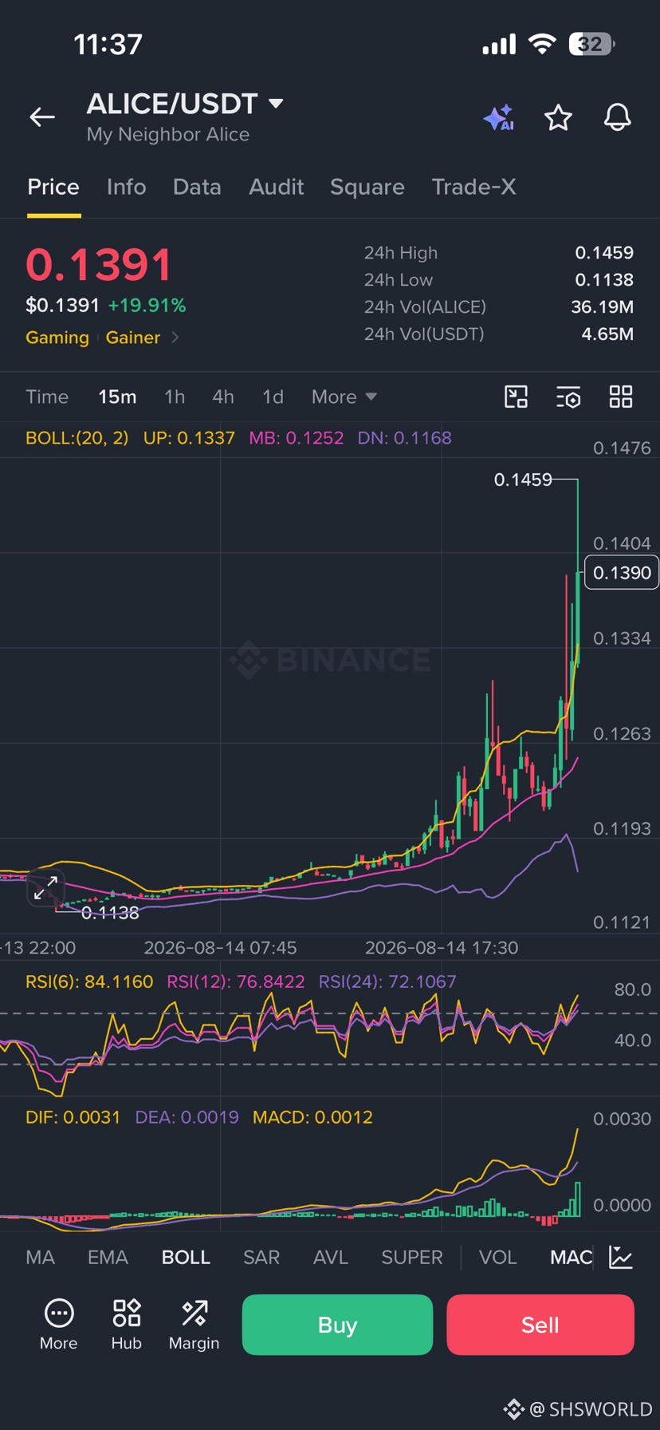Tap the red Sell button
Image resolution: width=660 pixels, height=1430 pixels.
point(540,1325)
